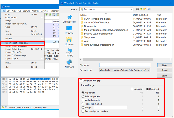Click the yellow expert info status icon

(x=3, y=107)
